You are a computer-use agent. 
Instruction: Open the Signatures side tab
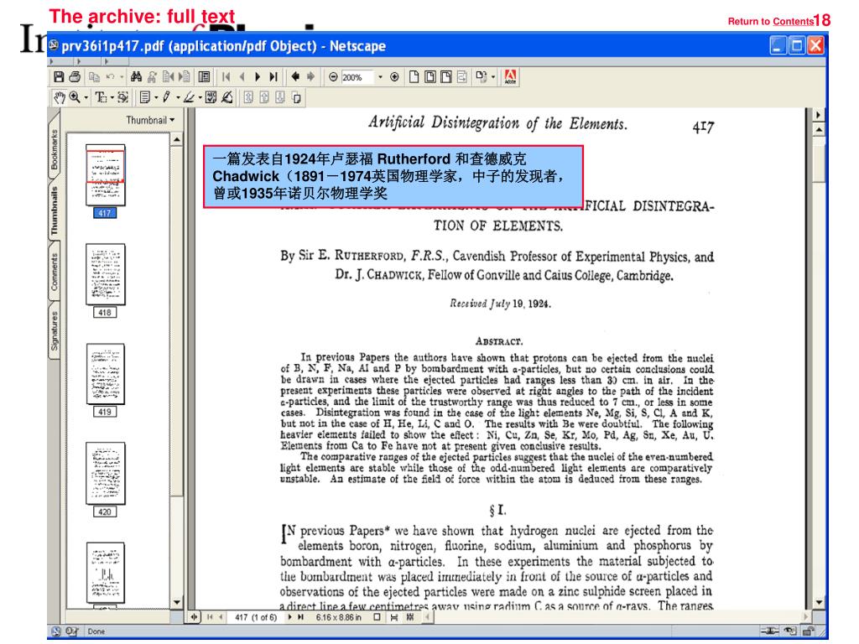tap(55, 330)
